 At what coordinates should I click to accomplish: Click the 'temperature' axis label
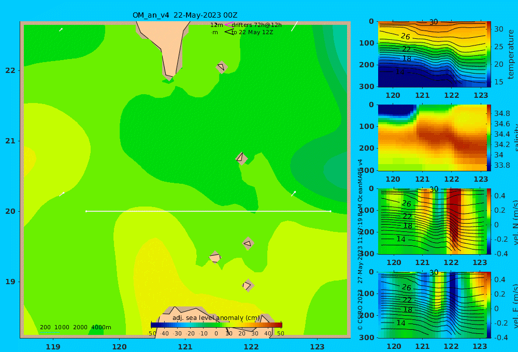[511, 54]
